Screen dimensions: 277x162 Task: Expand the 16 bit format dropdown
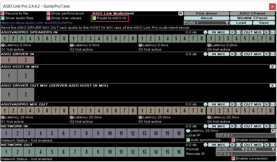[x=261, y=149]
